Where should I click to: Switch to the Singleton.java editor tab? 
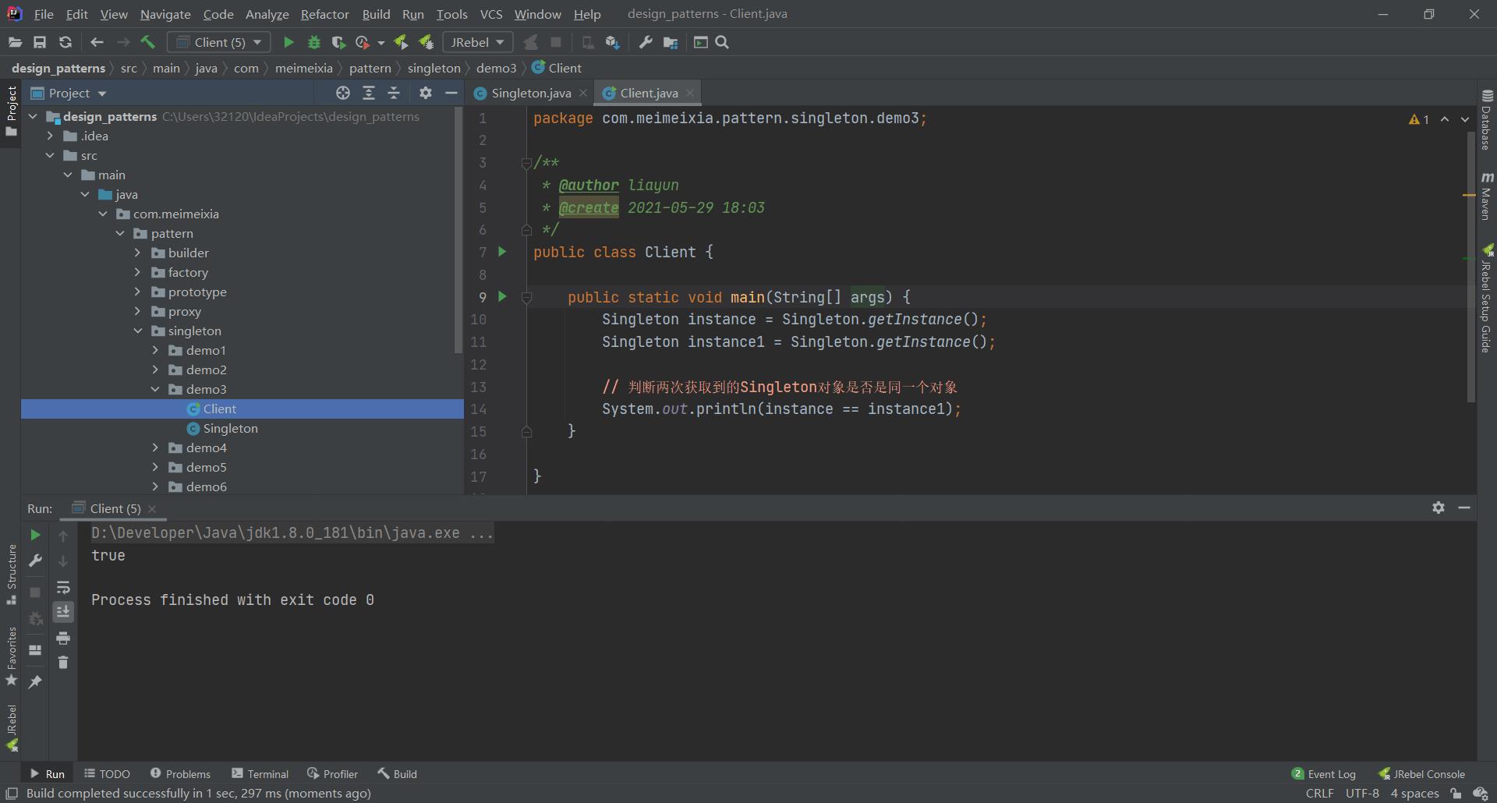tap(530, 93)
